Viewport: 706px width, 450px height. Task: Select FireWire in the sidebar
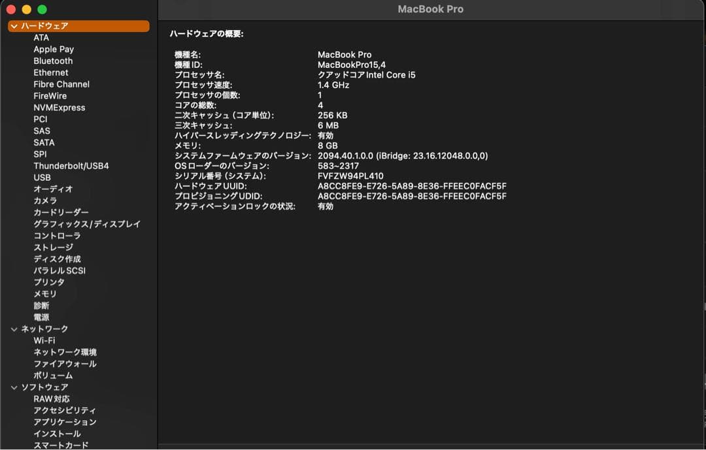point(50,96)
